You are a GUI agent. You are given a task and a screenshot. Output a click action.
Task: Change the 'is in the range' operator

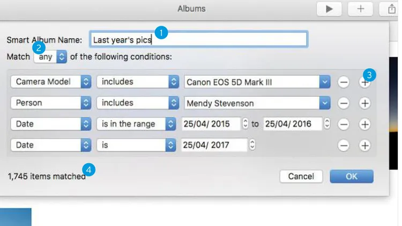[137, 124]
